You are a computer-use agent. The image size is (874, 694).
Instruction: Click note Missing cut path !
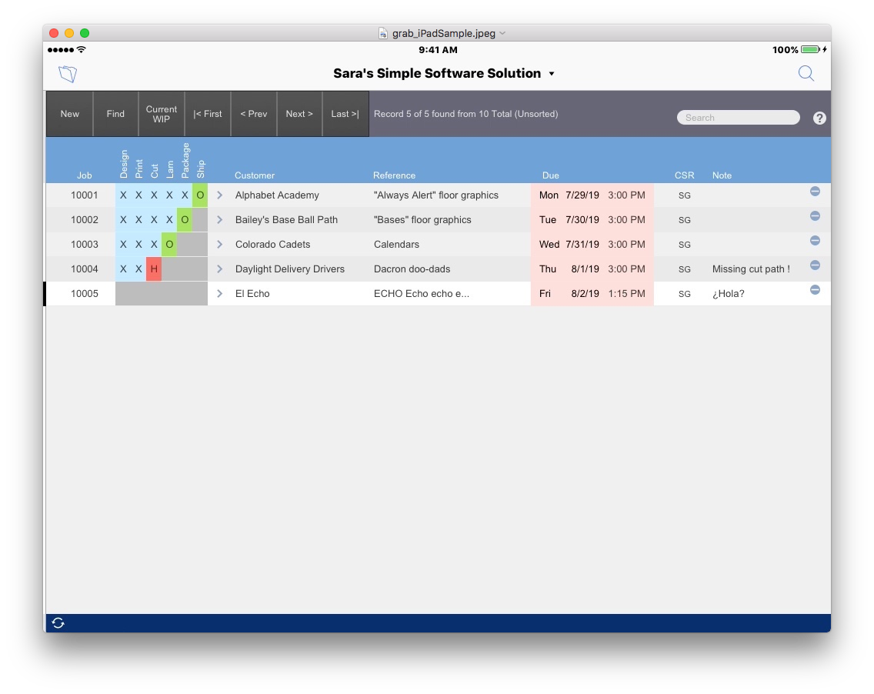click(x=751, y=269)
